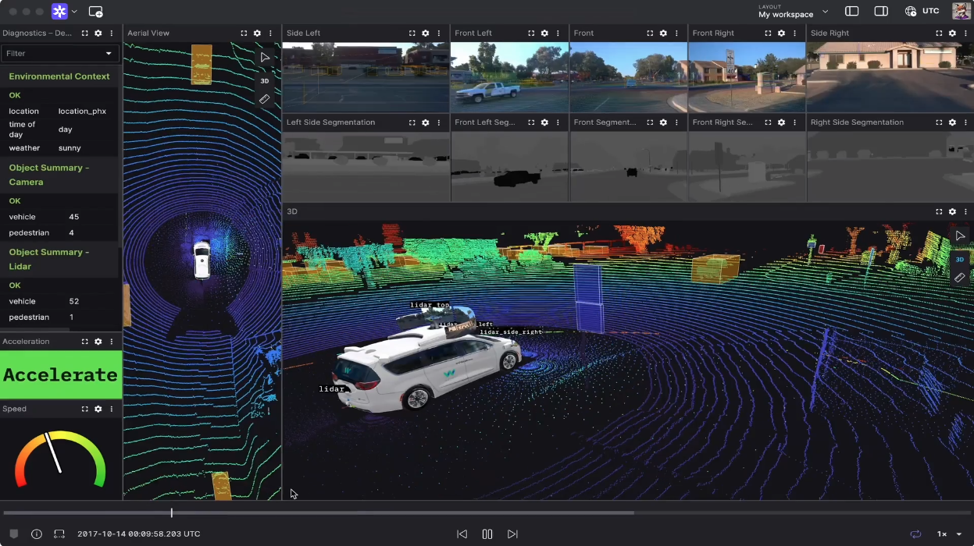Open the My workspace layout dropdown
Viewport: 974px width, 546px height.
(793, 12)
